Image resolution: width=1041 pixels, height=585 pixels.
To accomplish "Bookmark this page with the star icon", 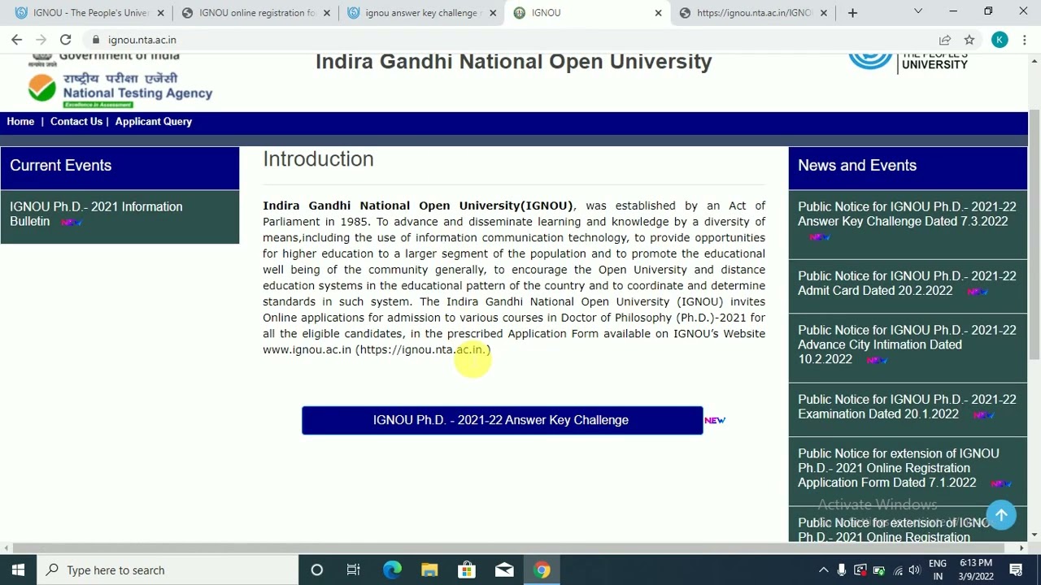I will coord(969,40).
